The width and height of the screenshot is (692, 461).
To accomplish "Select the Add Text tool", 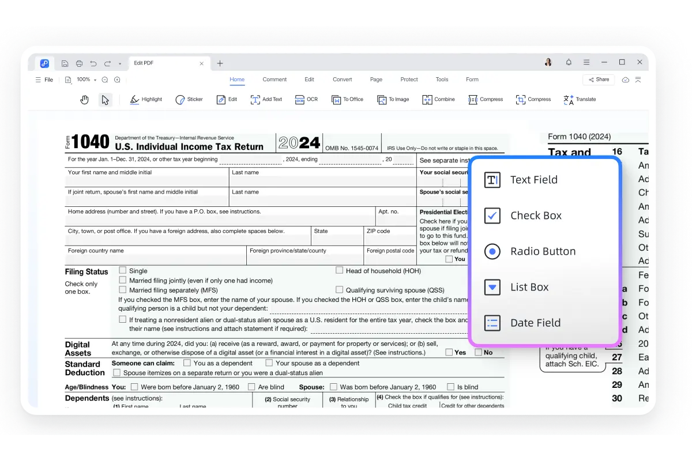I will tap(266, 99).
